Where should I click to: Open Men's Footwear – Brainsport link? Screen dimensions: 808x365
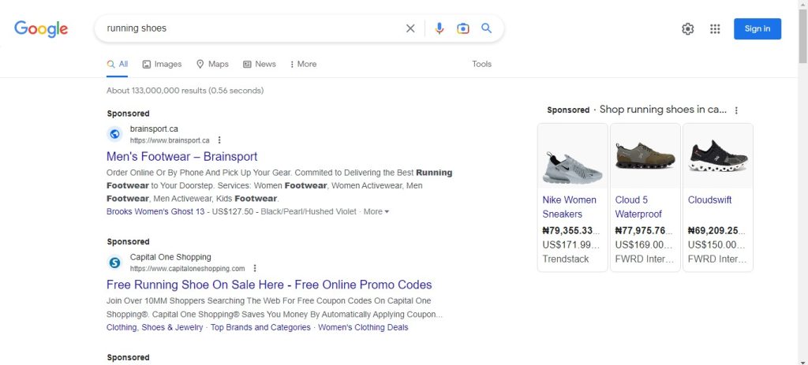[x=182, y=157]
